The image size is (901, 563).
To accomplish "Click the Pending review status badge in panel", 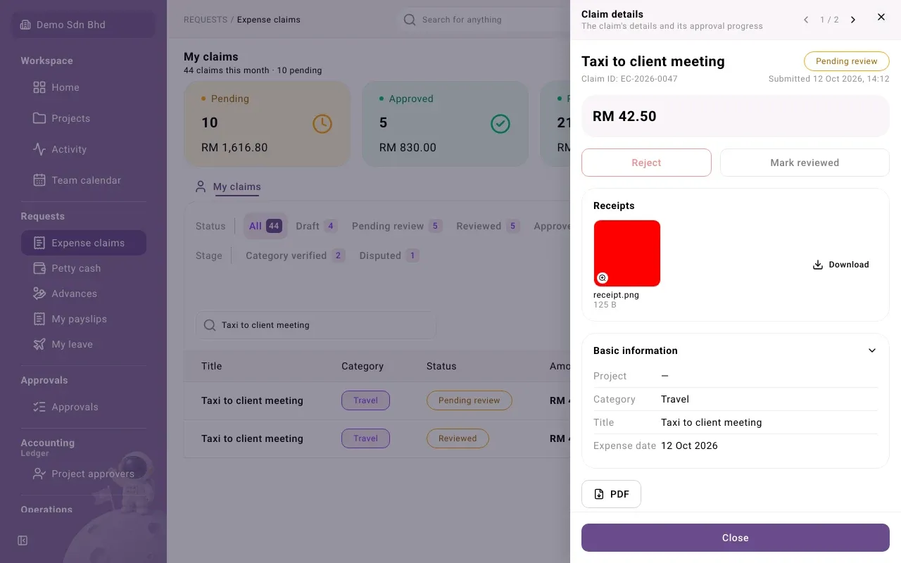I will tap(847, 61).
